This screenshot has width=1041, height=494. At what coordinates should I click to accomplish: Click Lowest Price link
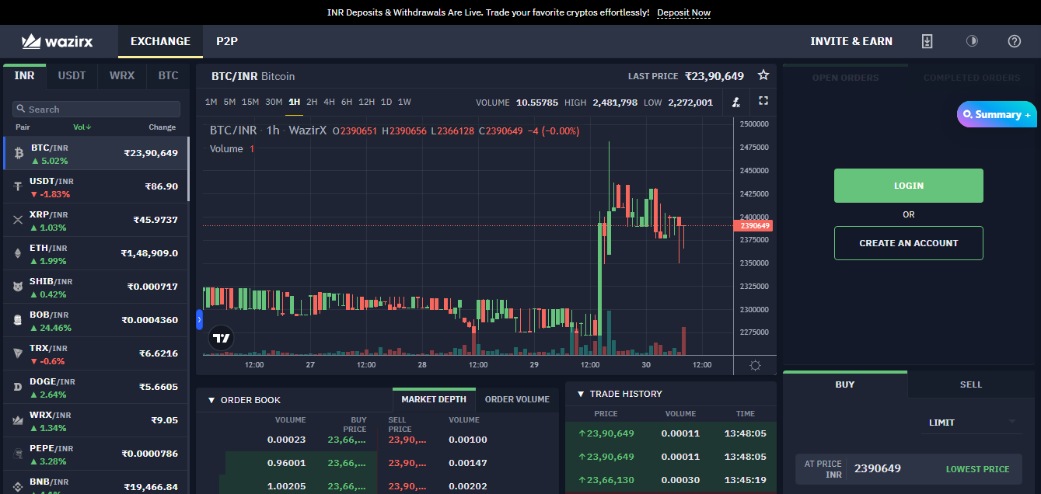(x=977, y=469)
